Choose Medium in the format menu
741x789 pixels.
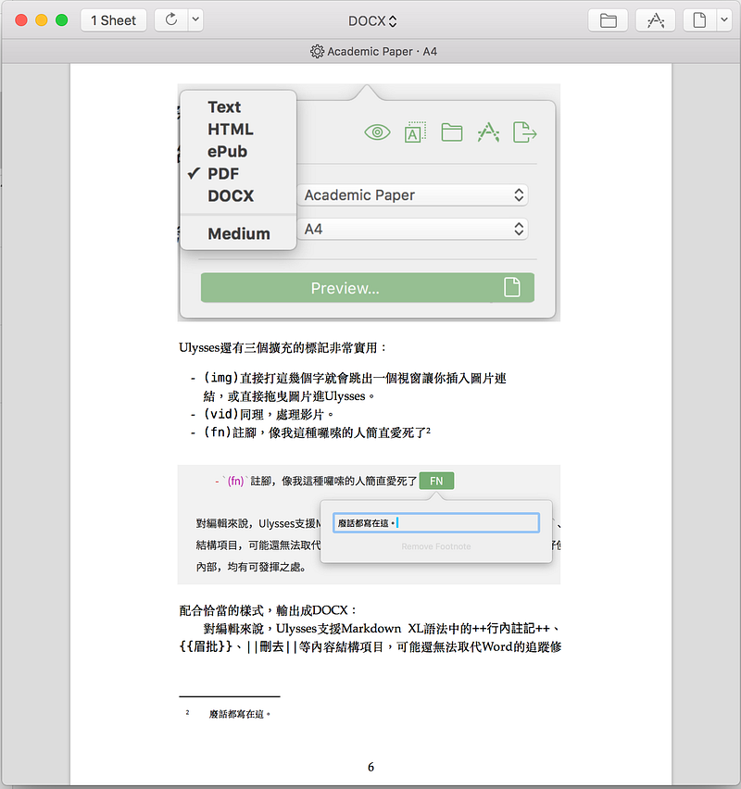pos(239,234)
